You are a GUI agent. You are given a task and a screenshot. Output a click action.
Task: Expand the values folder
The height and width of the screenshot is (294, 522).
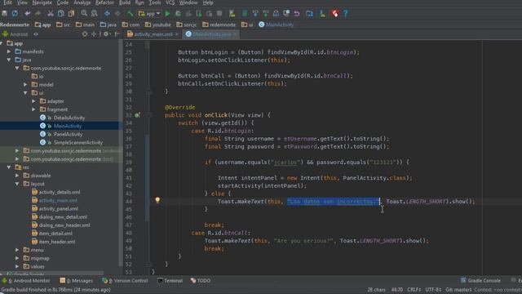(x=17, y=267)
